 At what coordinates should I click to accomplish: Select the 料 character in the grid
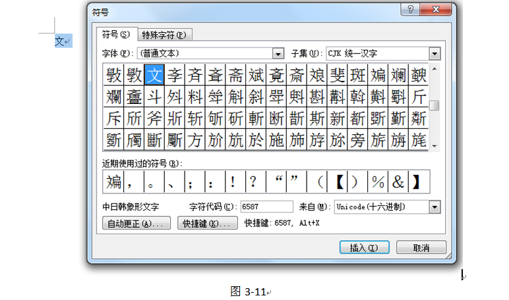[x=195, y=97]
